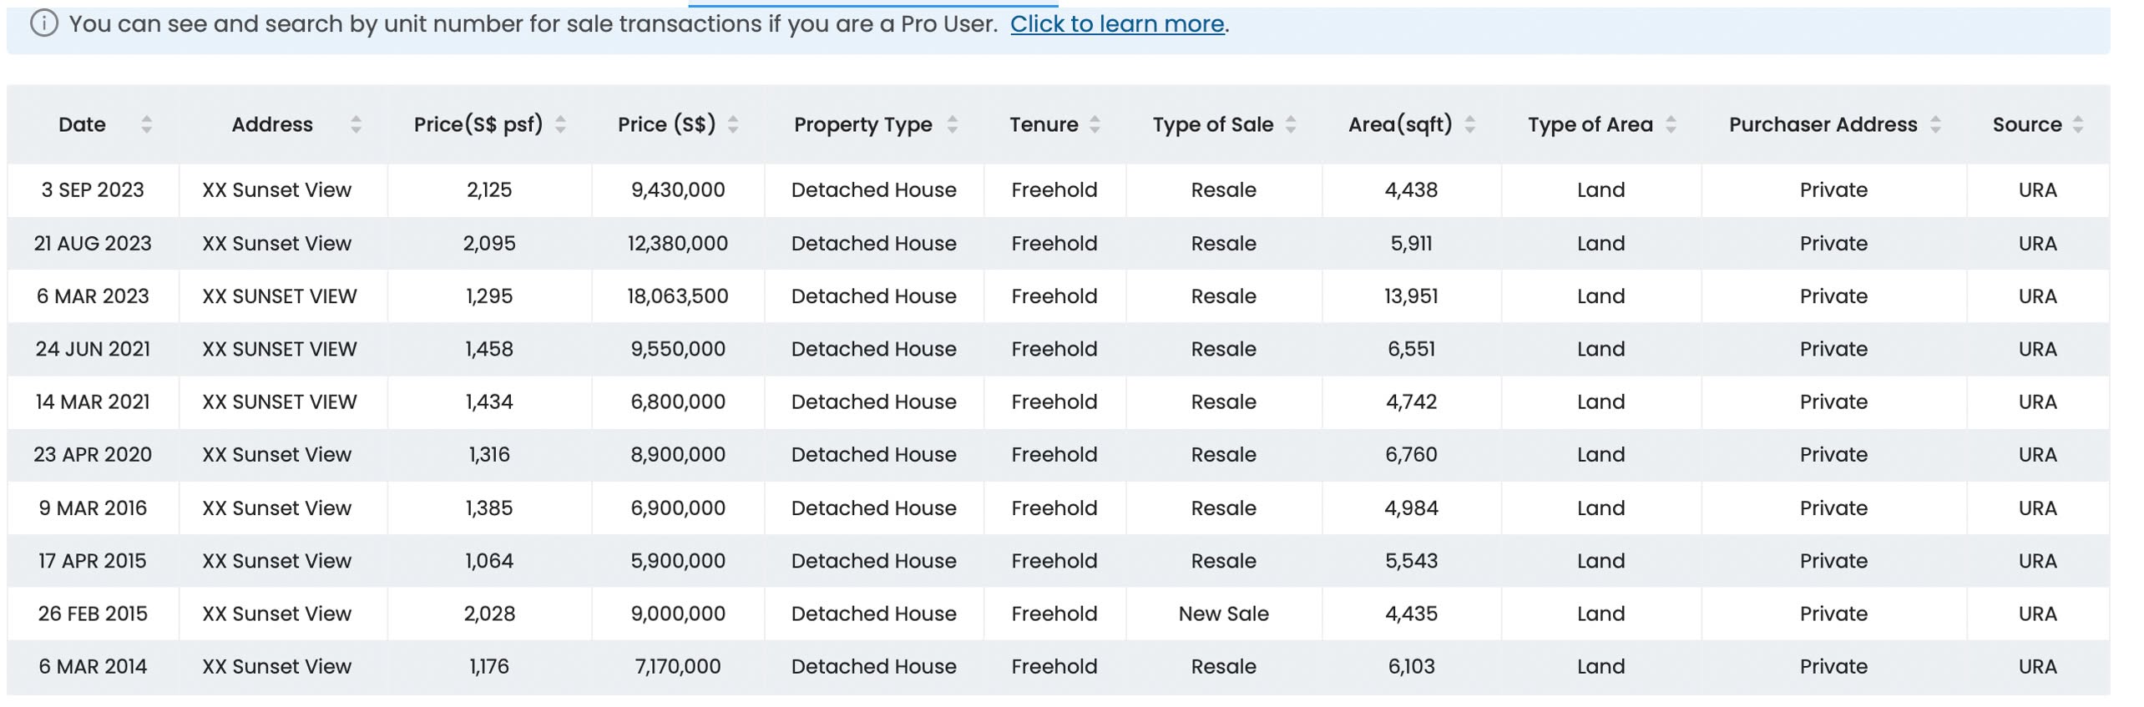The width and height of the screenshot is (2144, 707).
Task: Click the Date column header label
Action: tap(82, 125)
